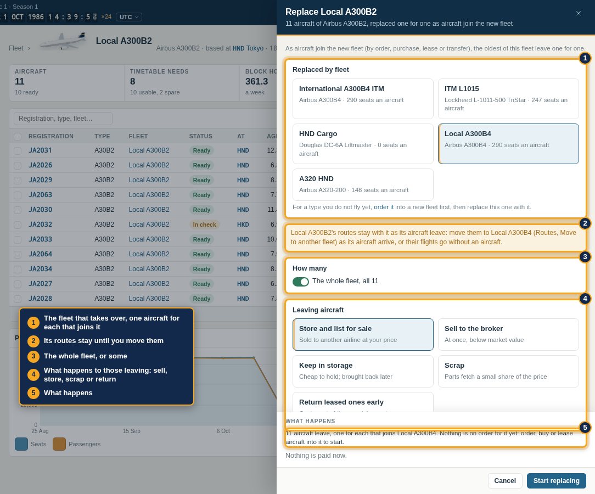Click the ×24 game speed indicator

106,16
